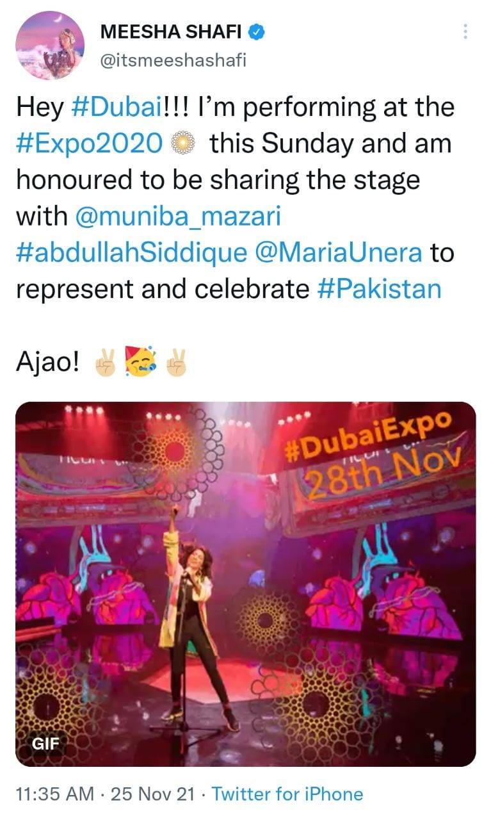This screenshot has height=820, width=491.
Task: Open the Twitter for iPhone source link
Action: (x=287, y=794)
